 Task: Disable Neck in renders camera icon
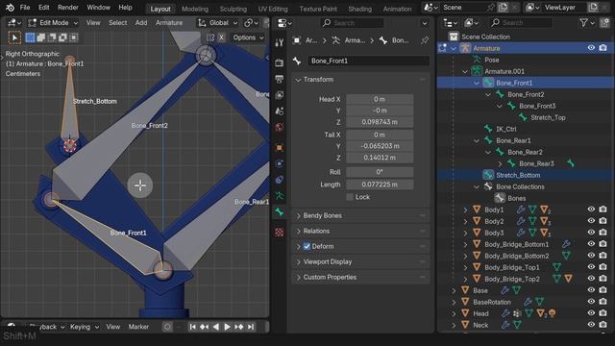(x=603, y=325)
